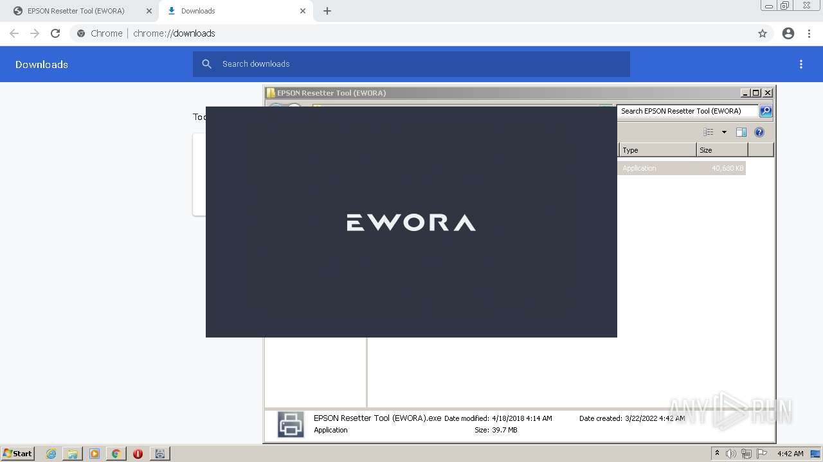Open the volume speaker tray icon
This screenshot has height=462, width=823.
[731, 454]
